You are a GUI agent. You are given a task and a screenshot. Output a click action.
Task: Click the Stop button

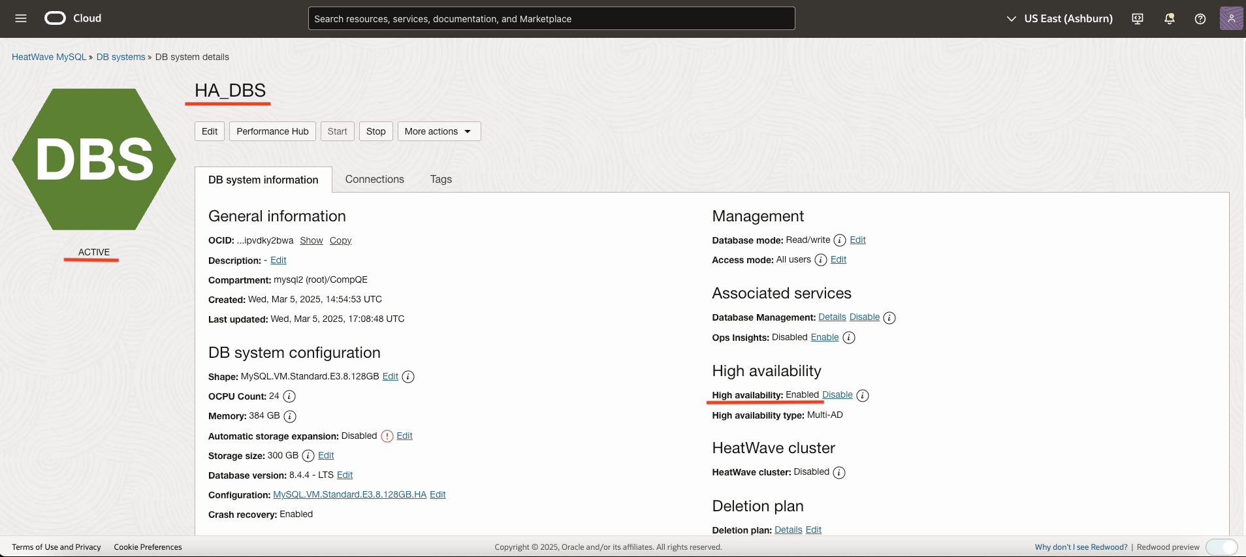tap(375, 131)
